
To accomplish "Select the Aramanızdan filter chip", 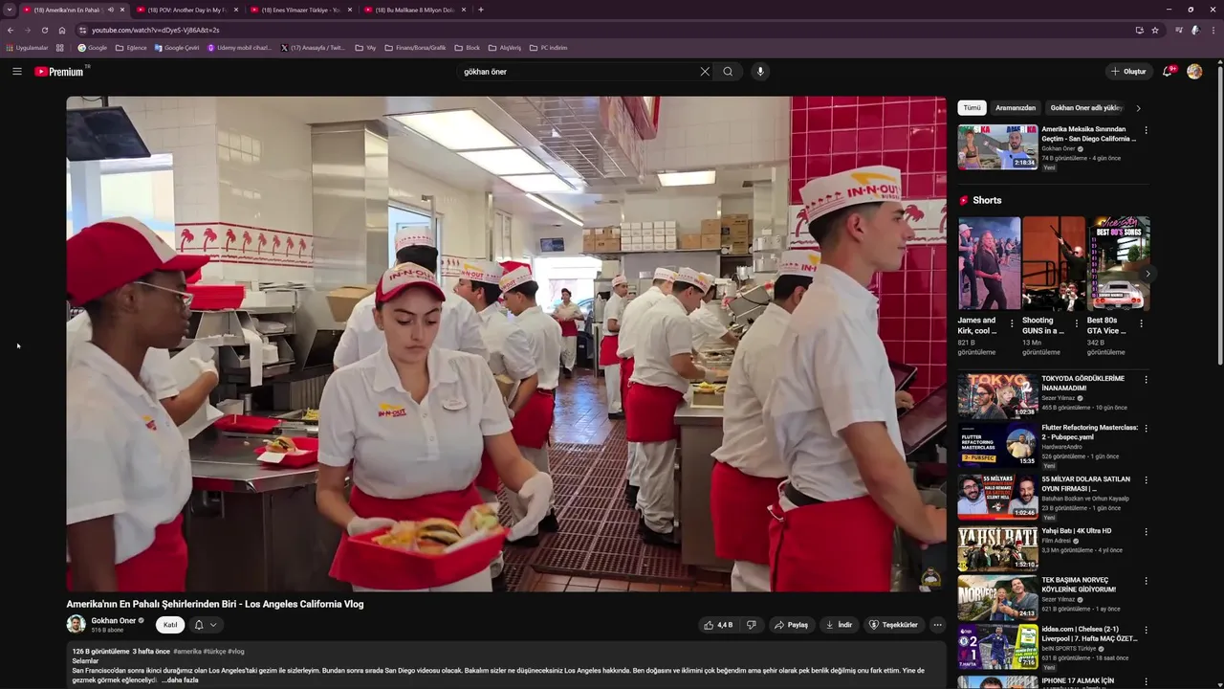I will (x=1016, y=108).
